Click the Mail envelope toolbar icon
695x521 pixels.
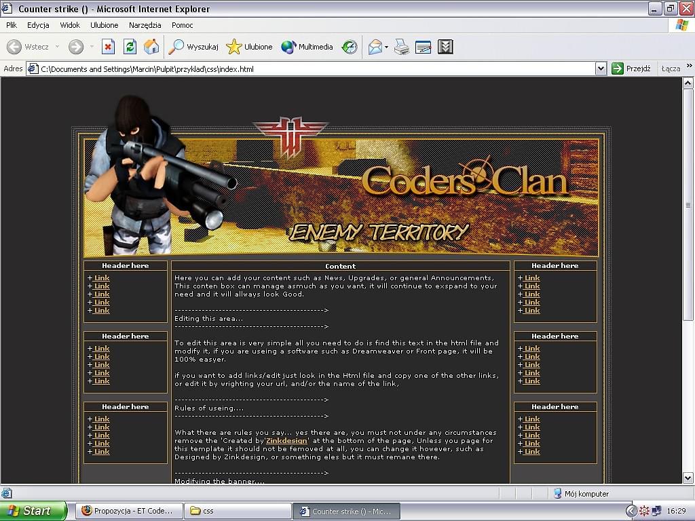coord(375,47)
